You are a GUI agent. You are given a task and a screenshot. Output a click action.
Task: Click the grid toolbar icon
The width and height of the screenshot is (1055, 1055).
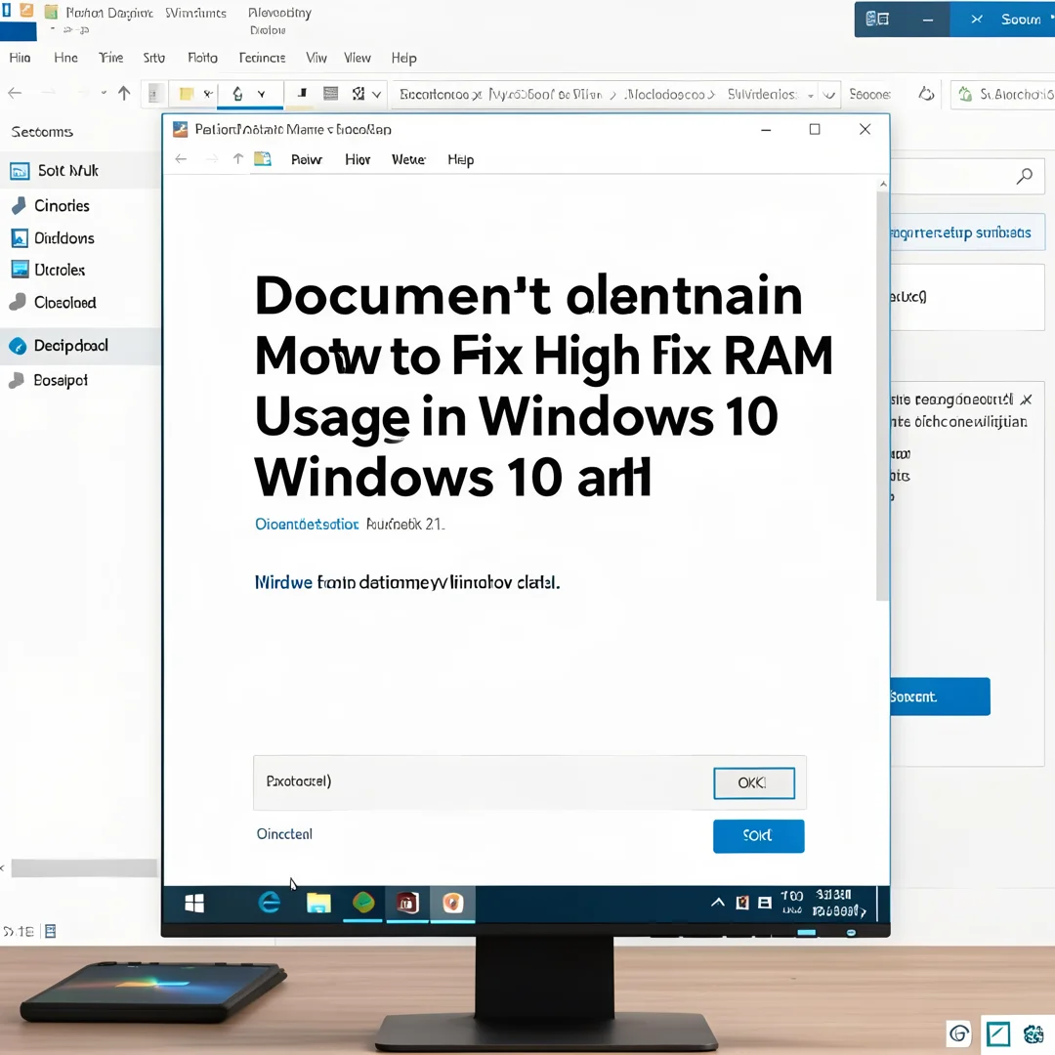[330, 94]
